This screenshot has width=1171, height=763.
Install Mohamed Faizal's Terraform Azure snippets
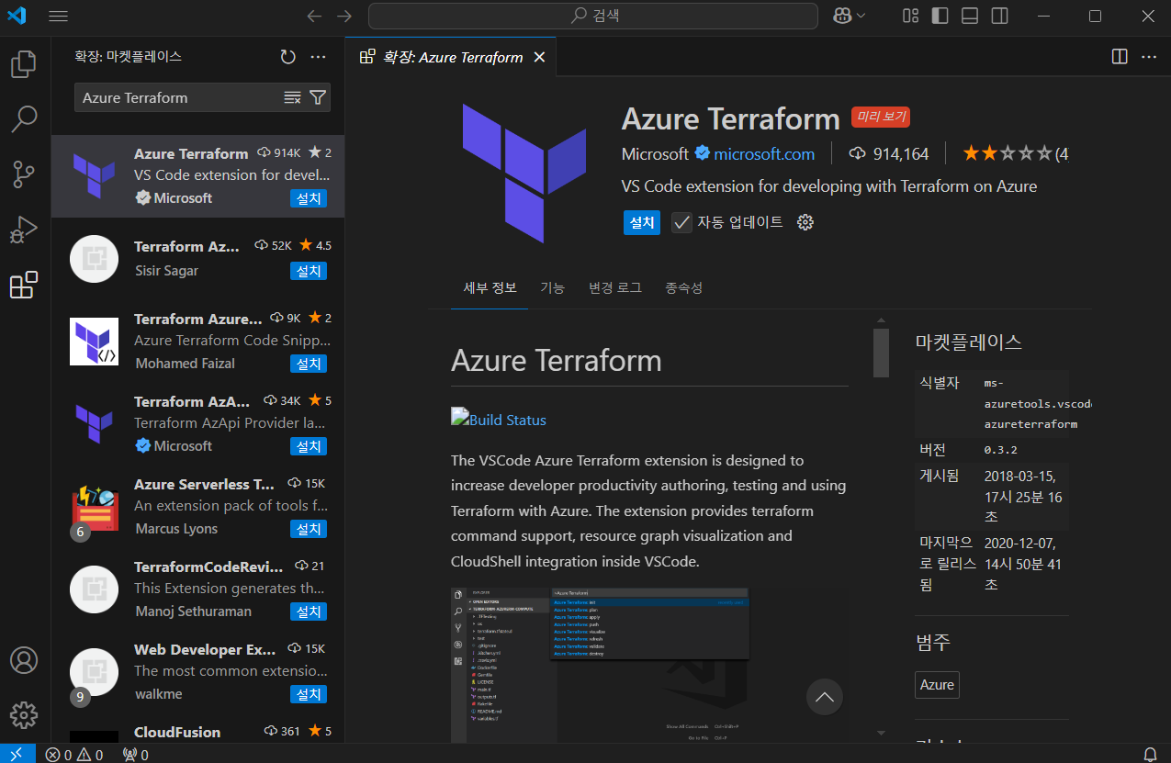point(309,364)
